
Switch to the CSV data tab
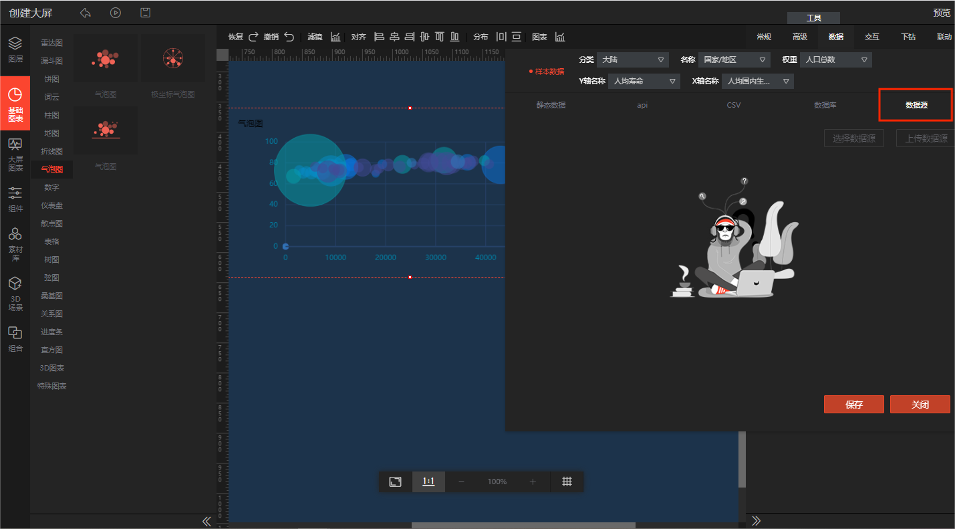tap(733, 105)
